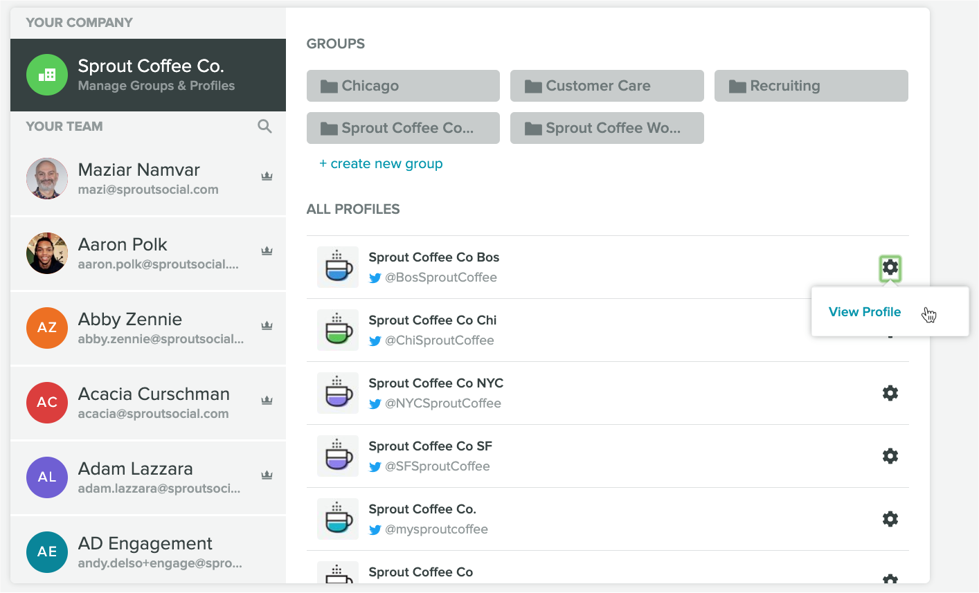Click the crown icon next to Abby Zennie
The height and width of the screenshot is (593, 979).
tap(267, 326)
